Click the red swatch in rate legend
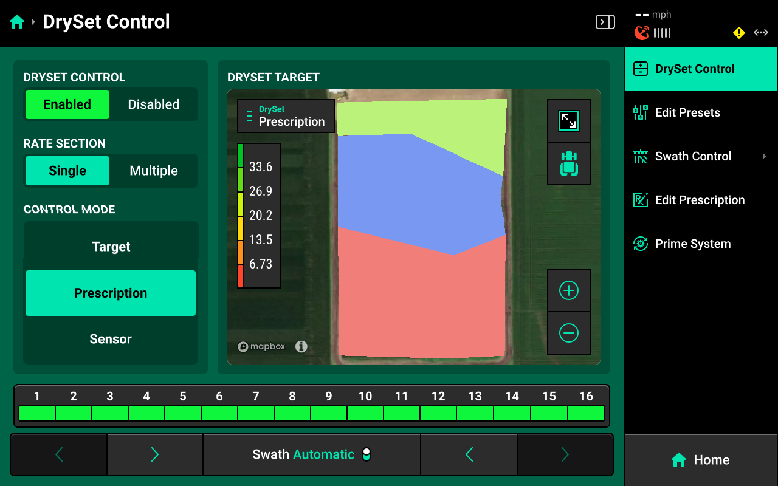 coord(241,276)
